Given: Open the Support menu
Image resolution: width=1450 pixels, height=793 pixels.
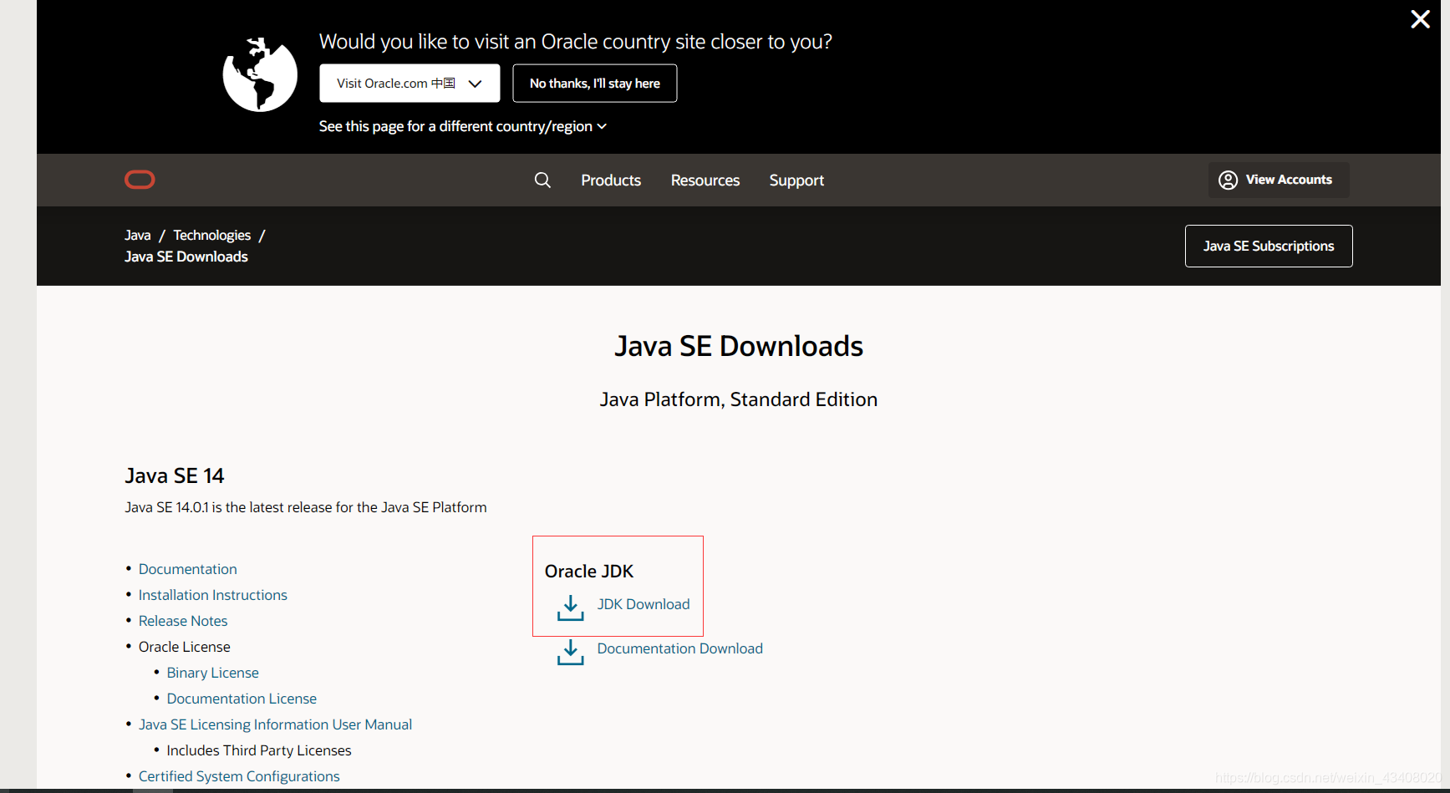Looking at the screenshot, I should 796,180.
